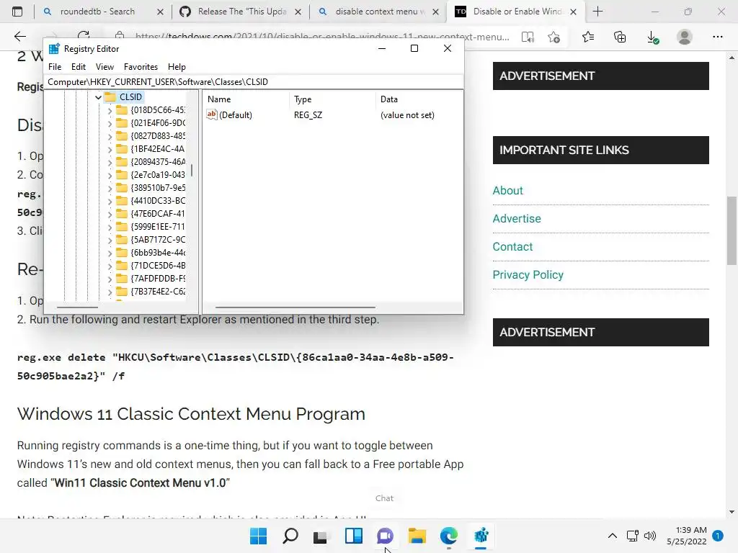Open Registry Editor Edit menu
Image resolution: width=738 pixels, height=553 pixels.
[78, 67]
